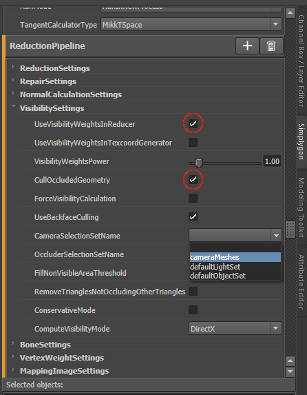Viewport: 307px width, 395px height.
Task: Click the OccluderSelectionSetName label
Action: click(79, 254)
